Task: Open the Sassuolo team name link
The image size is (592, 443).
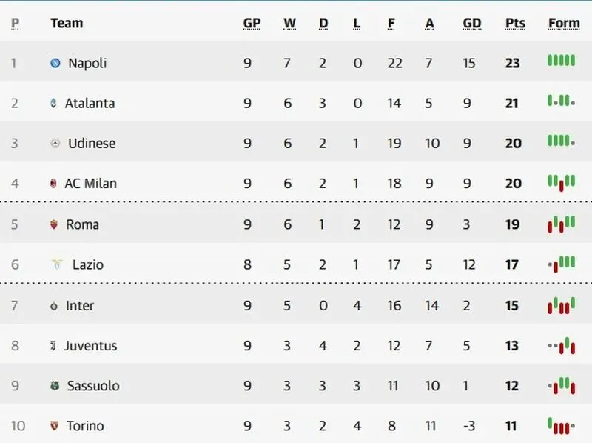Action: coord(93,386)
